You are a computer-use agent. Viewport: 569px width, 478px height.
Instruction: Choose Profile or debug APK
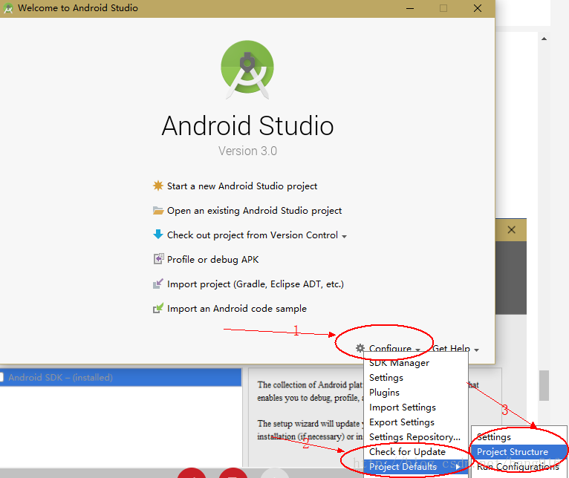[x=213, y=260]
